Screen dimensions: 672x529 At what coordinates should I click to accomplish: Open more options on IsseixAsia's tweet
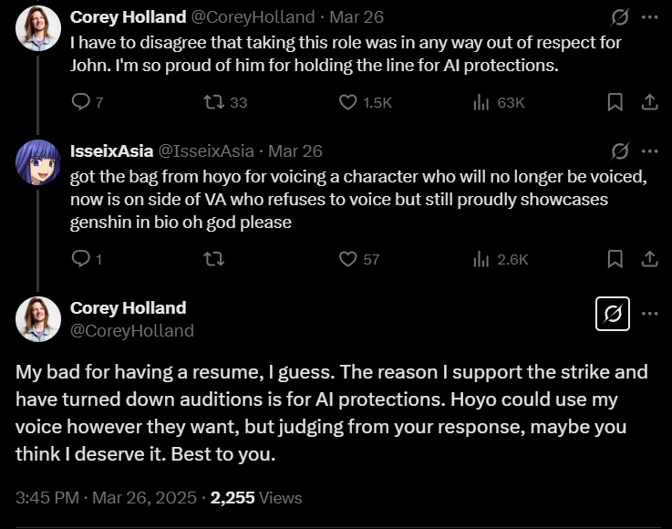(650, 150)
